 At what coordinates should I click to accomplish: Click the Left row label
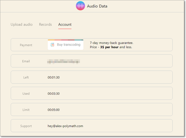pos(26,78)
